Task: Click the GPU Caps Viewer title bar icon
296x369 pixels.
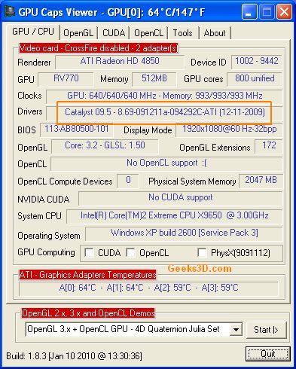Action: tap(10, 11)
